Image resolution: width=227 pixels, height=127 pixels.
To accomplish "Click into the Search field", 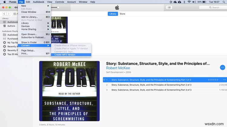I will (x=213, y=7).
